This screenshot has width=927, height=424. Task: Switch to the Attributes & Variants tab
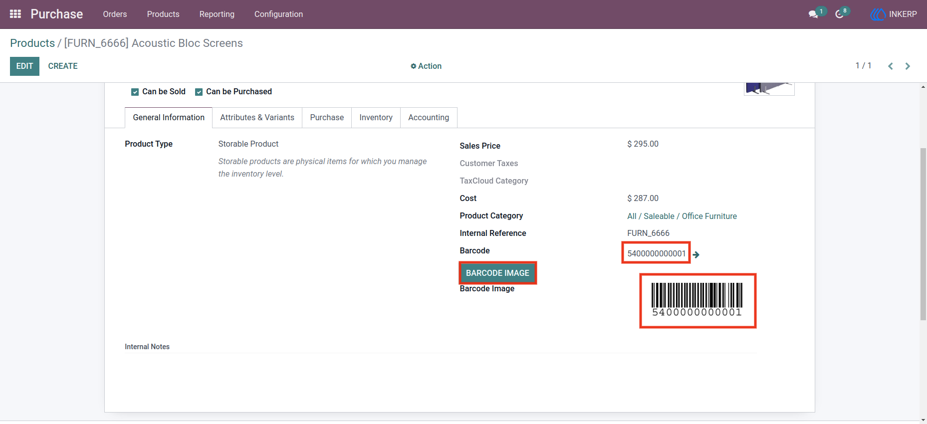tap(257, 118)
